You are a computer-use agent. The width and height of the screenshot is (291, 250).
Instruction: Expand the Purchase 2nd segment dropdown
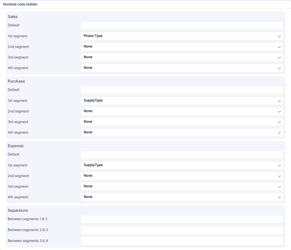pos(181,111)
